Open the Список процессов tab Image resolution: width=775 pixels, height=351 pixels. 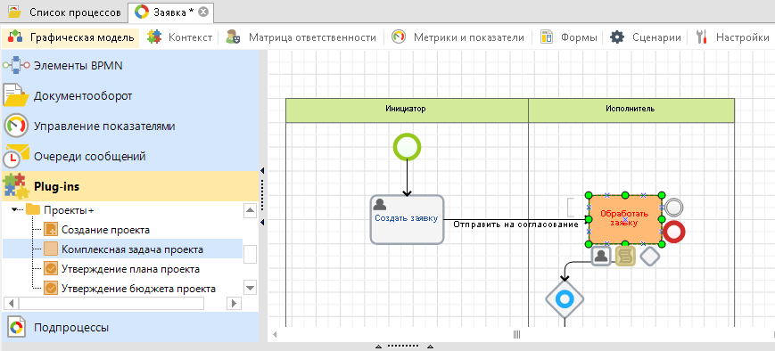tap(64, 12)
